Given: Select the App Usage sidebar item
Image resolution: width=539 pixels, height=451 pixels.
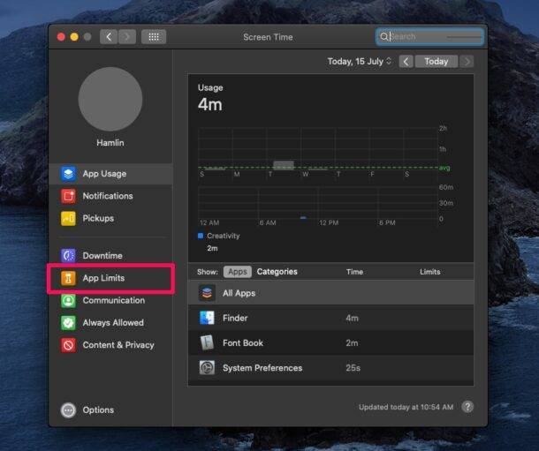Looking at the screenshot, I should click(x=110, y=174).
